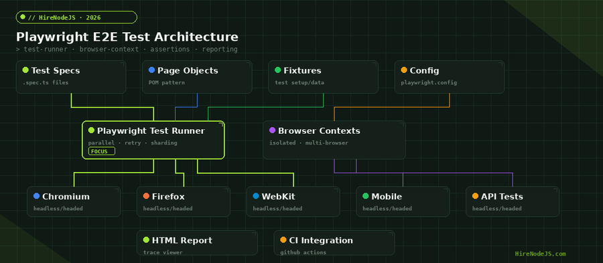Select the API Tests title
Image resolution: width=603 pixels, height=263 pixels.
502,197
